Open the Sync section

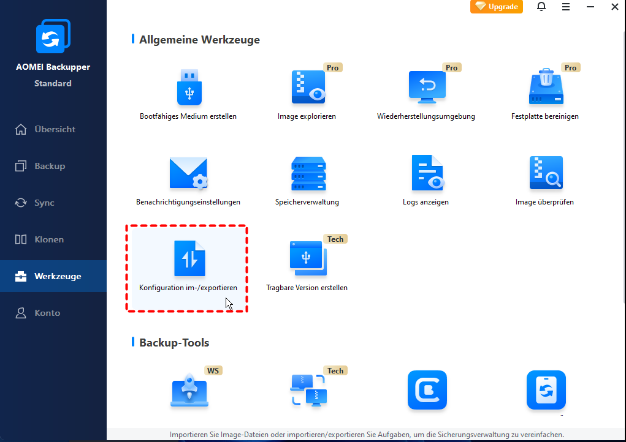pyautogui.click(x=53, y=203)
